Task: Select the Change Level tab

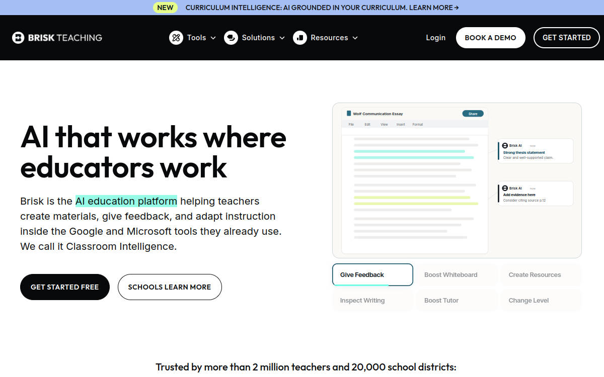Action: coord(541,301)
